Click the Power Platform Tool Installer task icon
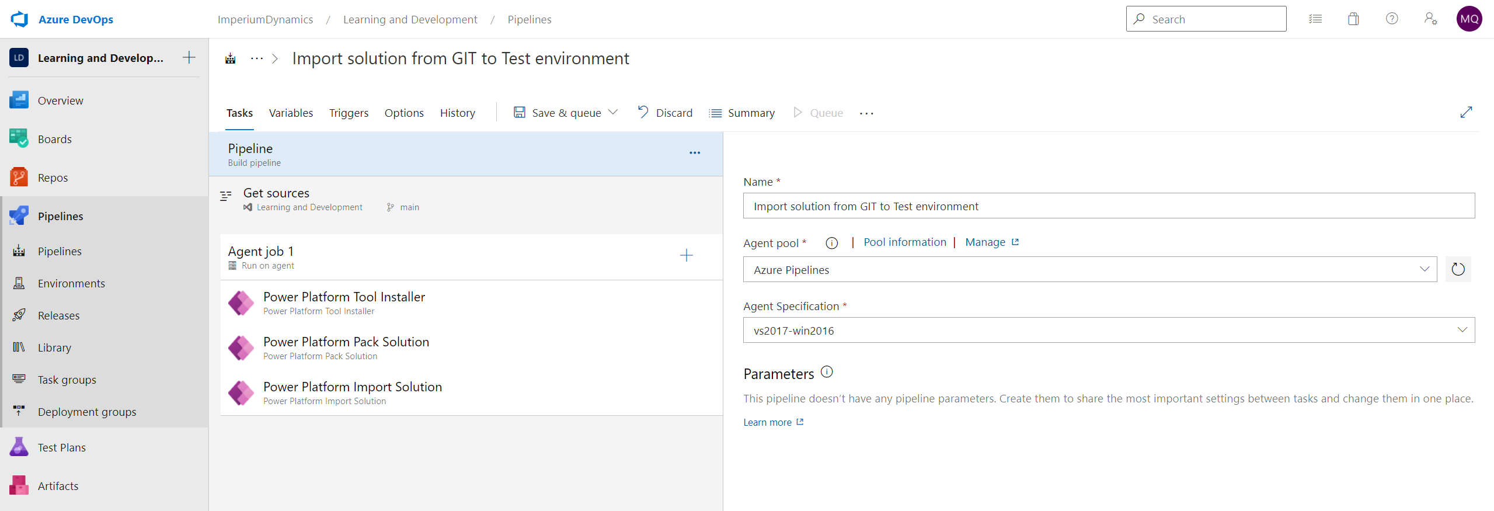This screenshot has width=1494, height=511. pos(241,303)
